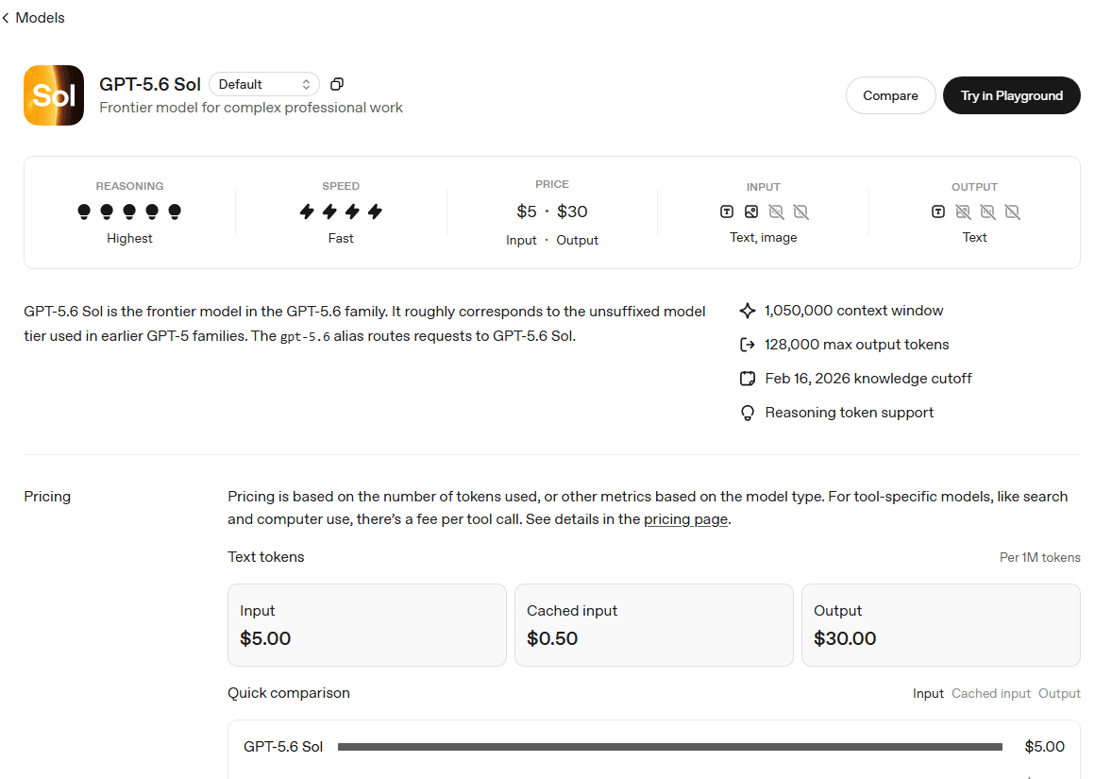Click the '$5 · $30' price summary

pyautogui.click(x=551, y=212)
